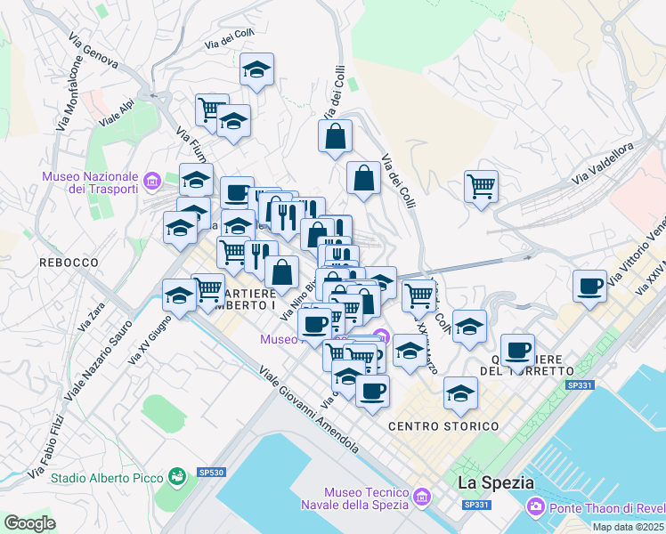Select the Rebocco neighborhood label
The width and height of the screenshot is (666, 534).
coord(69,263)
